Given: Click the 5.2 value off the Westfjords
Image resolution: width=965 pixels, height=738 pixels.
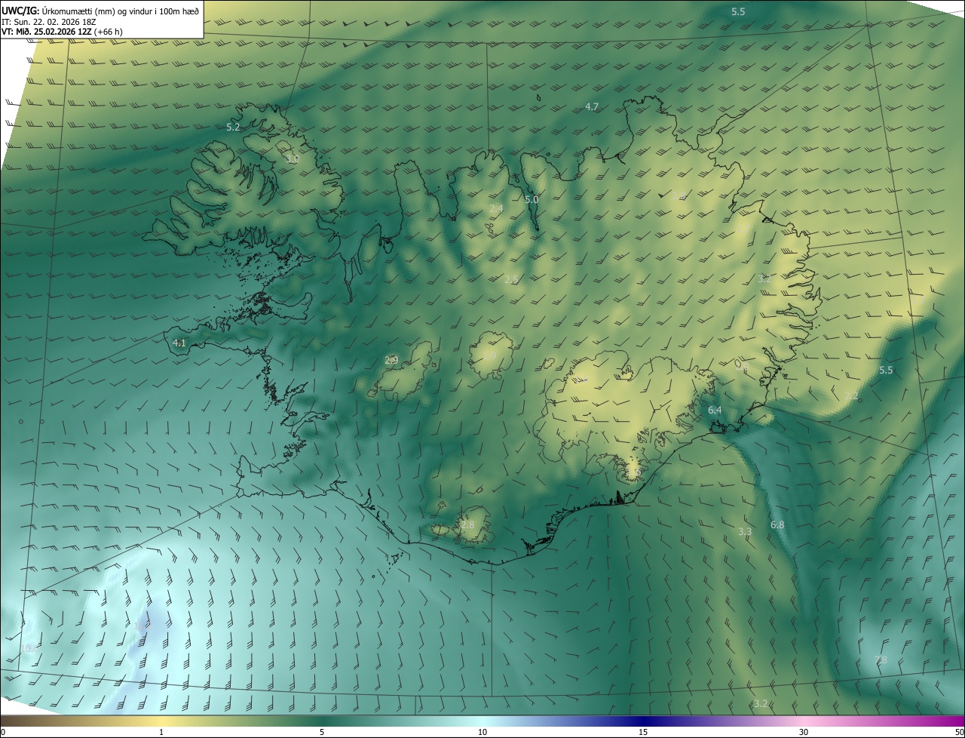Looking at the screenshot, I should pos(233,127).
